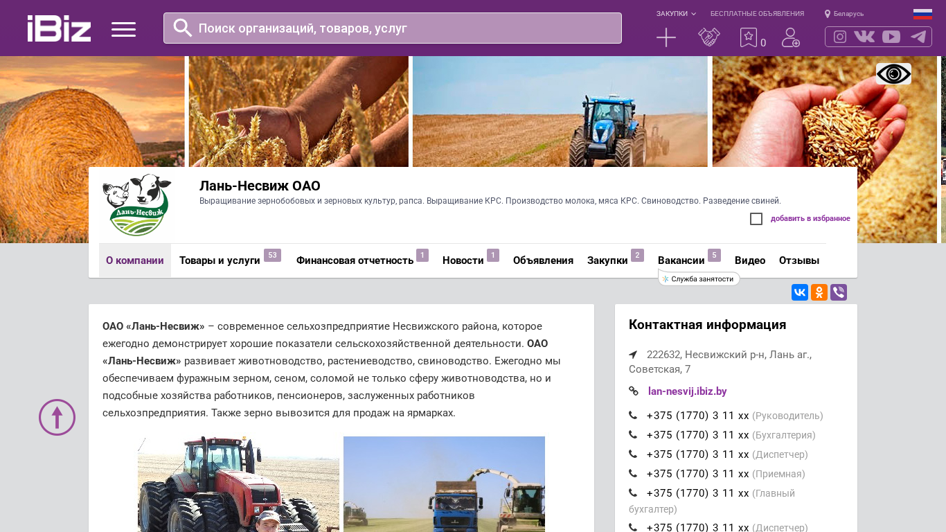Open the YouTube channel icon
The image size is (946, 532).
pos(891,37)
